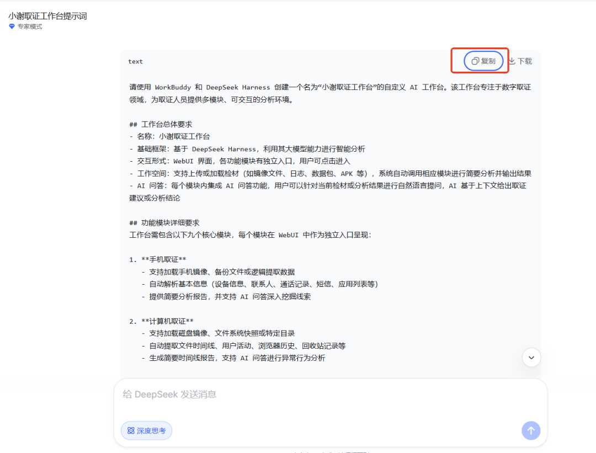Click the line starting '- 工作空间'
The height and width of the screenshot is (453, 596).
[331, 174]
